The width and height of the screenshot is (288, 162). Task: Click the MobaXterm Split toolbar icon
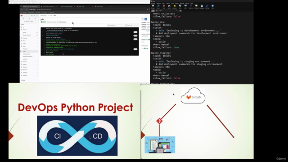pos(185,7)
